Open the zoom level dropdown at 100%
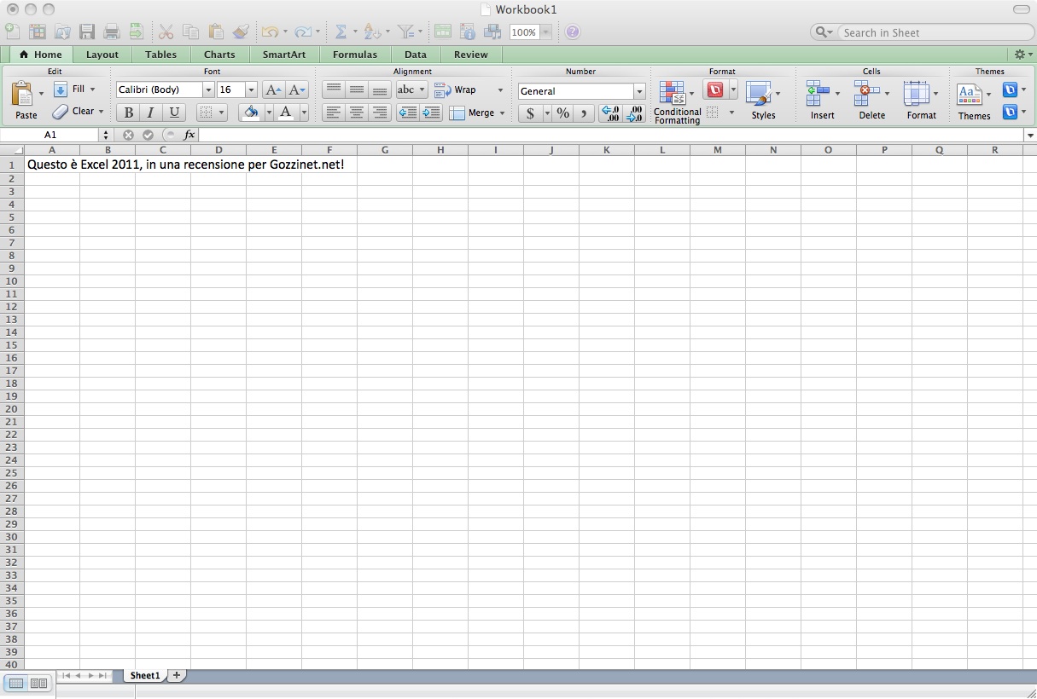This screenshot has height=699, width=1037. tap(545, 32)
